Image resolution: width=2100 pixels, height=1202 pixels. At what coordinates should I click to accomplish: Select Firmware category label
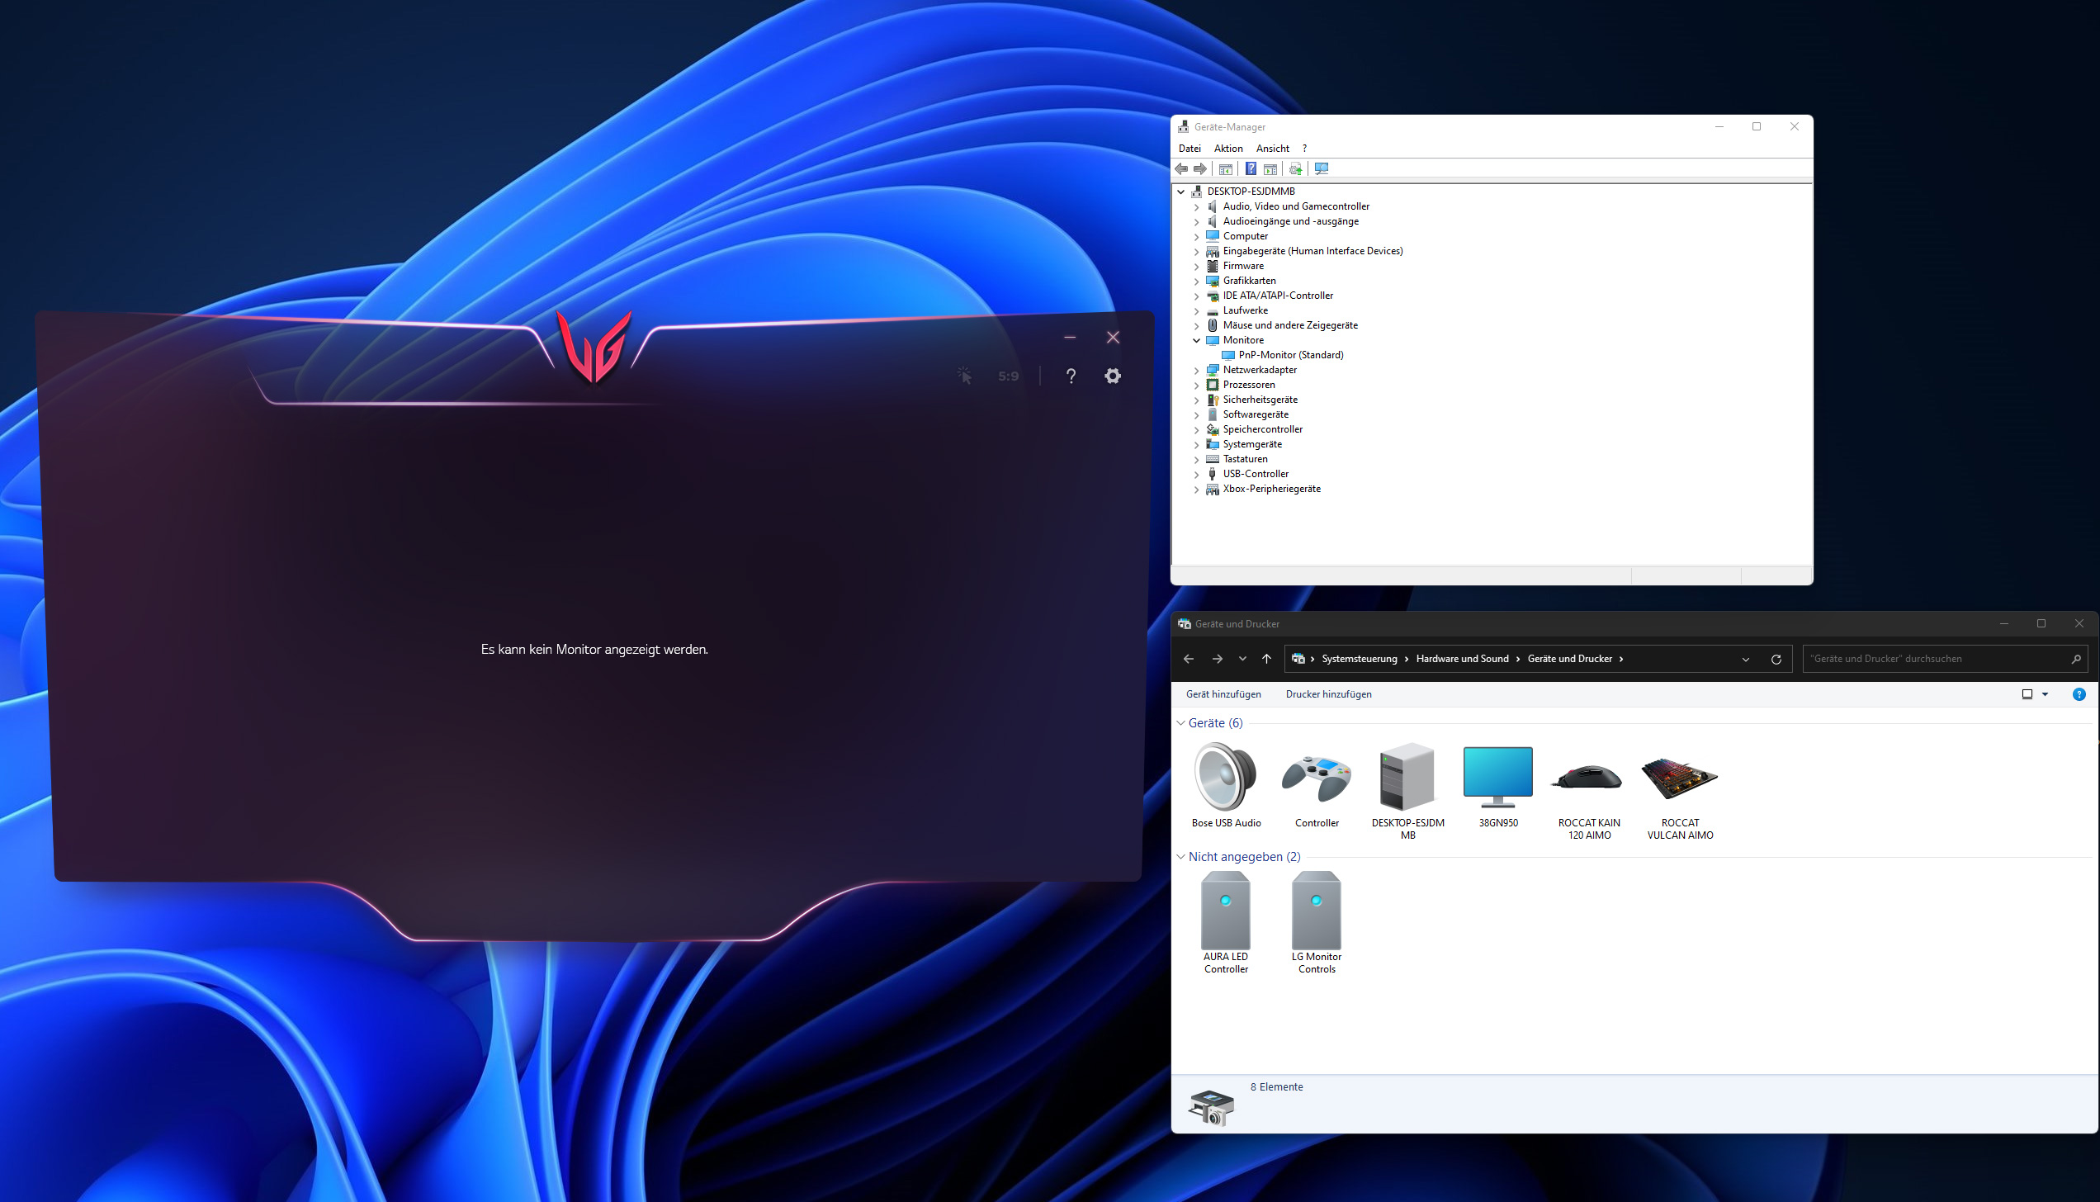tap(1243, 266)
